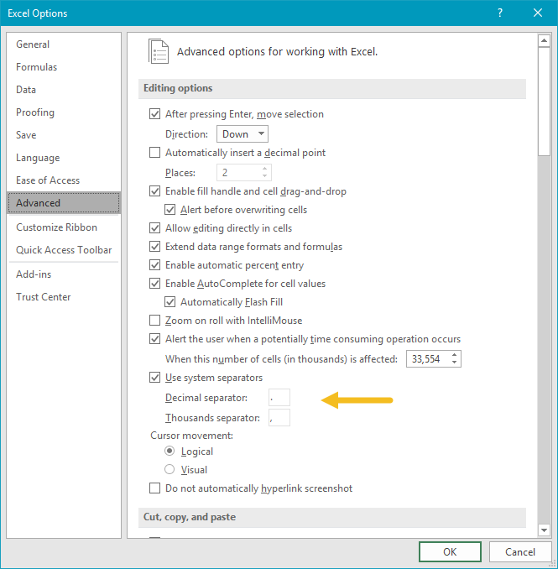Close the Excel Options dialog
Screen dimensions: 558x569
click(538, 13)
